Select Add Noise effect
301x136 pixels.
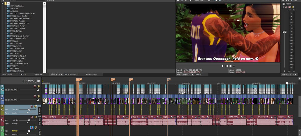tap(14, 8)
